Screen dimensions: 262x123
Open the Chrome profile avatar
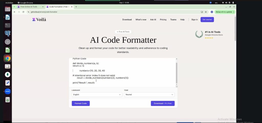click(212, 12)
